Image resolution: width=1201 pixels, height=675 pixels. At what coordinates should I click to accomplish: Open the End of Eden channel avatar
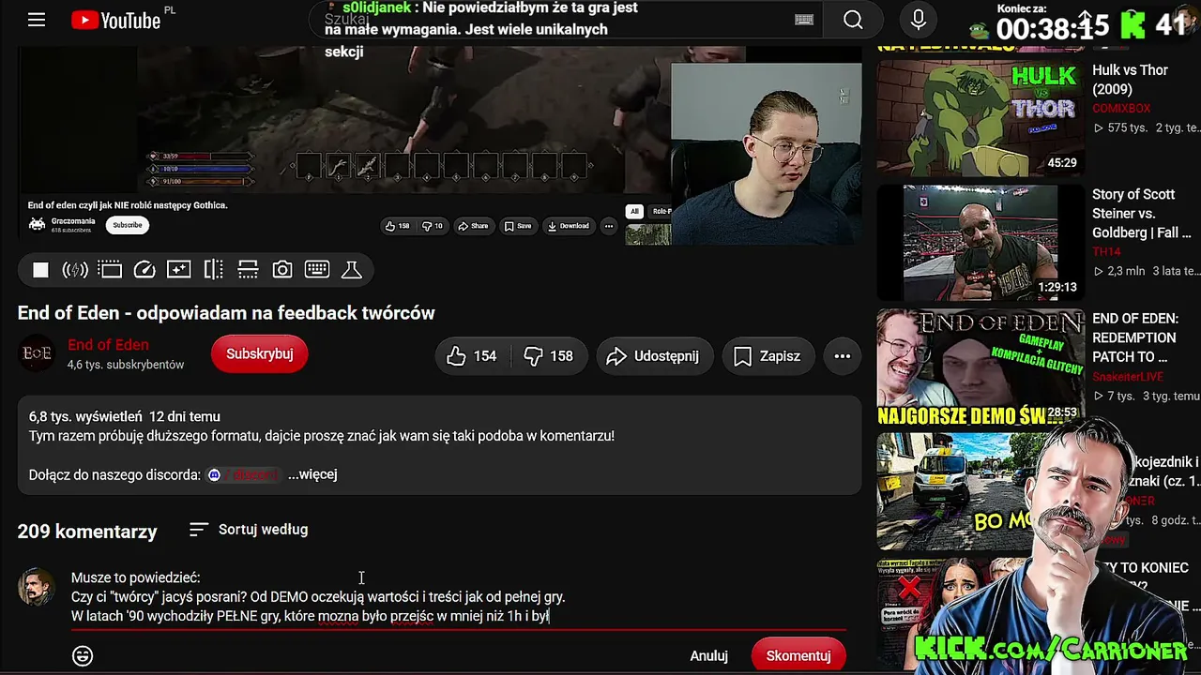pos(38,353)
